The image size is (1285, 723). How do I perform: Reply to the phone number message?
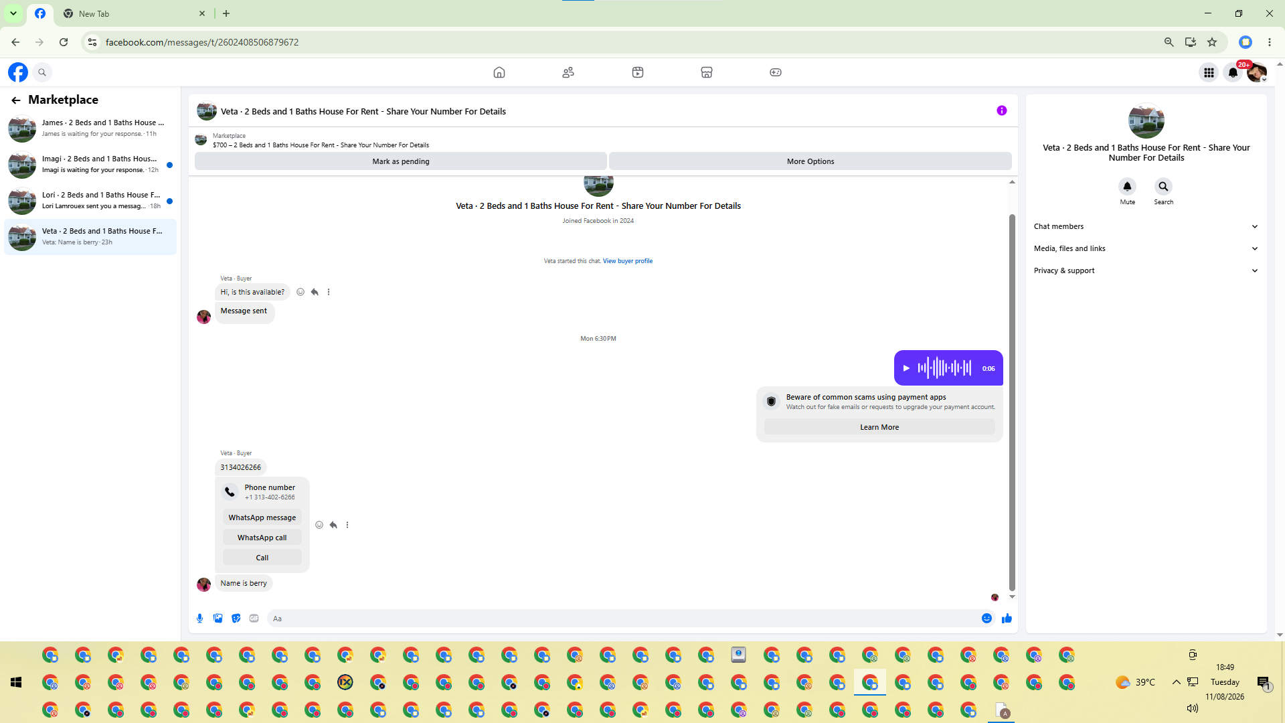click(x=333, y=525)
